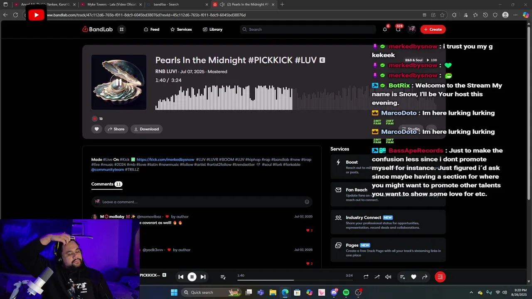Open the Library menu
This screenshot has width=532, height=299.
(212, 29)
